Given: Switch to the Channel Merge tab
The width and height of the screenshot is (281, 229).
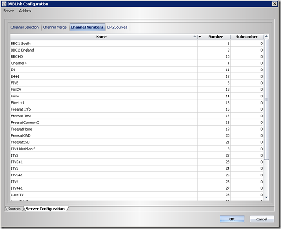Looking at the screenshot, I should 55,27.
